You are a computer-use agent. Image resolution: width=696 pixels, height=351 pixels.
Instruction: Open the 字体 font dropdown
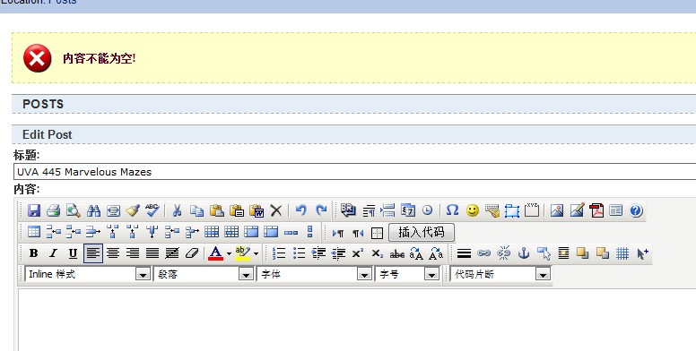[x=314, y=274]
